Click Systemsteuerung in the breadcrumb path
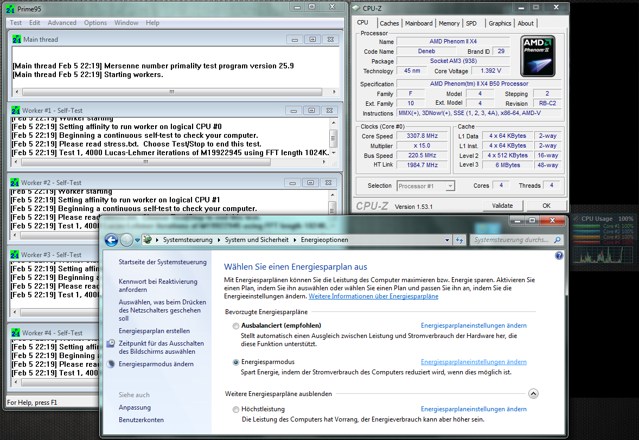Image resolution: width=639 pixels, height=440 pixels. coord(188,240)
